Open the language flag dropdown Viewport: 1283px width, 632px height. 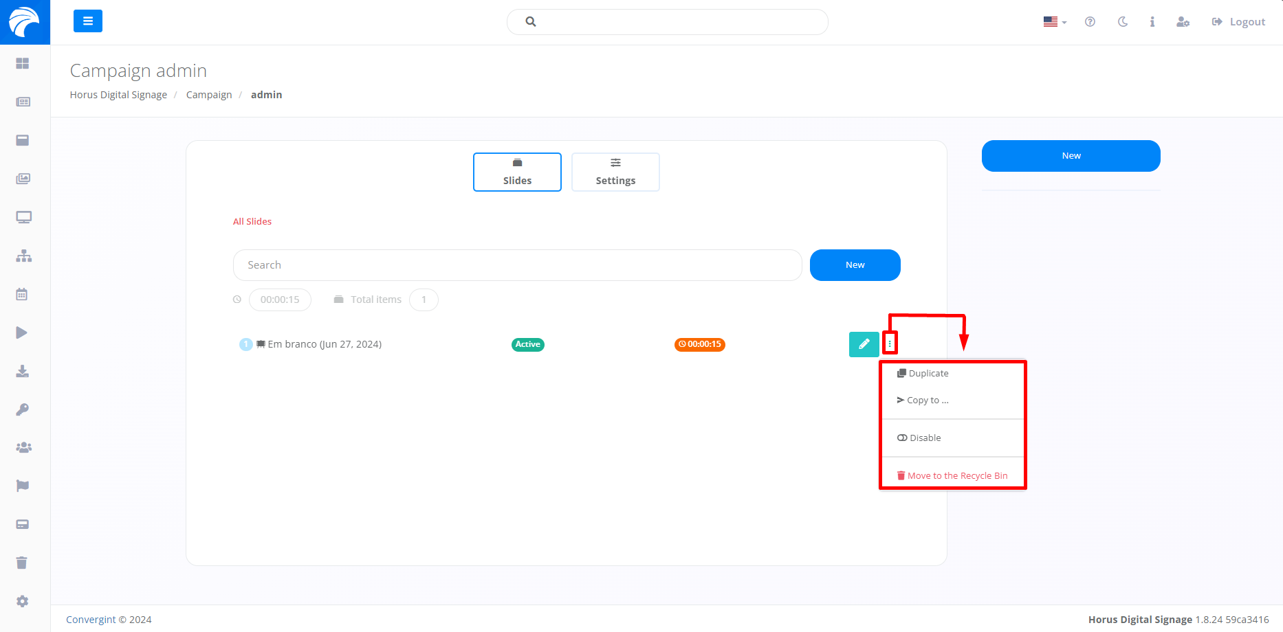pos(1054,22)
